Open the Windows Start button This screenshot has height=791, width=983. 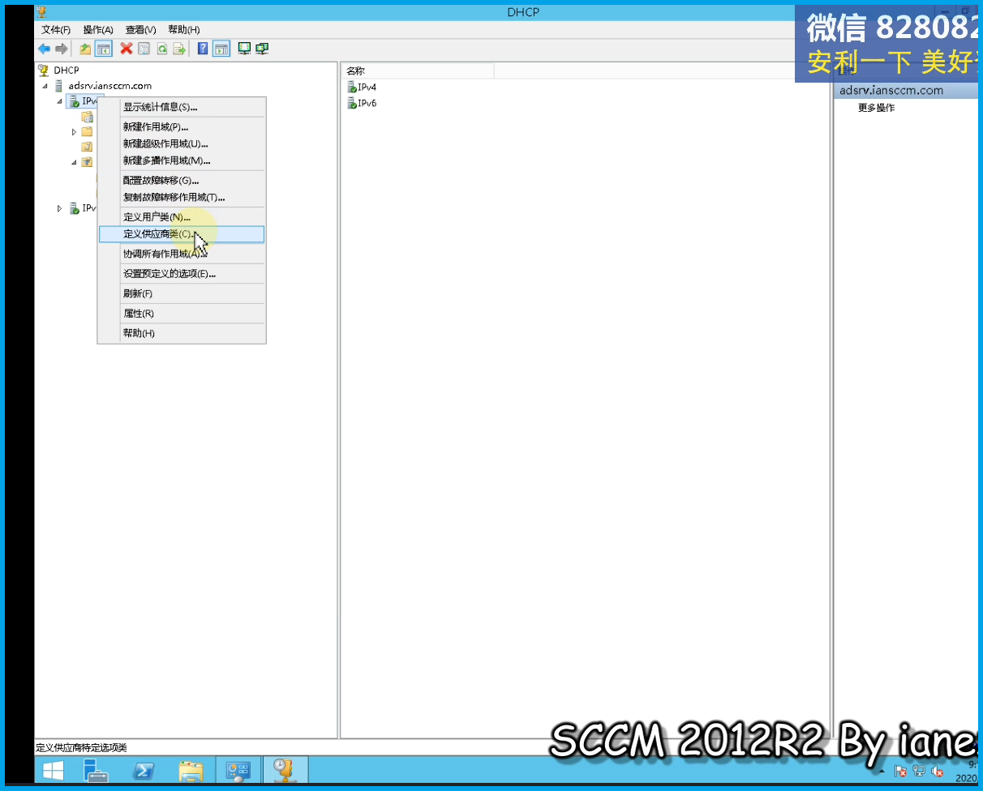[x=54, y=770]
